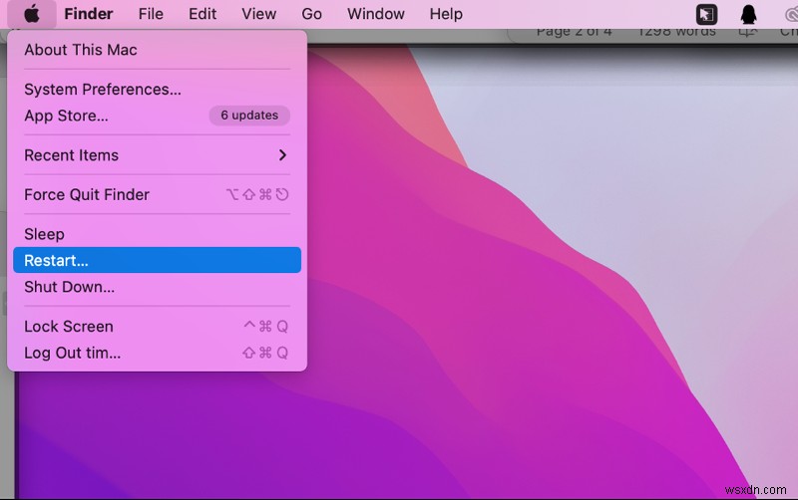Select Log Out tim
The image size is (798, 500).
(157, 353)
